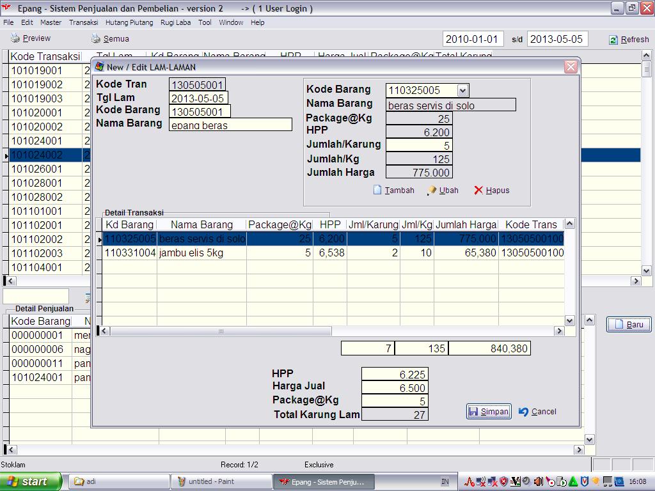Click the Ubah edit icon
Viewport: 655px width, 491px height.
[432, 190]
